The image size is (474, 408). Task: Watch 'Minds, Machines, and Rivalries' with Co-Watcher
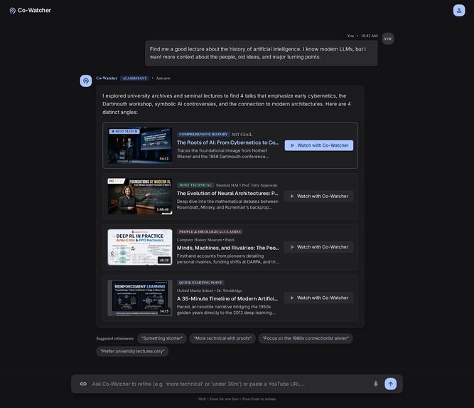point(318,247)
